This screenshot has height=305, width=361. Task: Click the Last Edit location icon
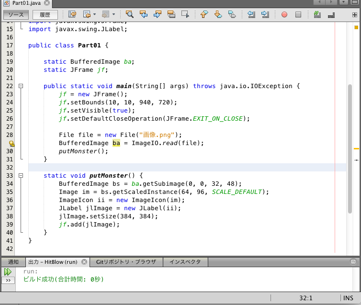[72, 14]
